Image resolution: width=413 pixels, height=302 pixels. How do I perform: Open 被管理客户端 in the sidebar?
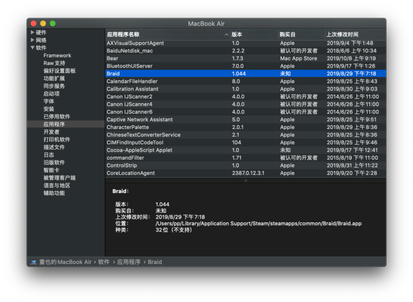(60, 178)
